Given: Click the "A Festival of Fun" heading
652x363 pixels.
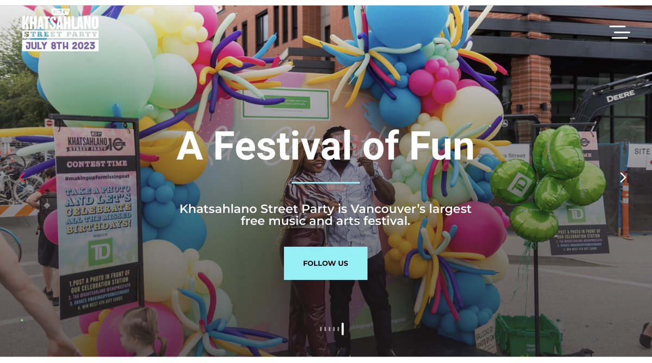Looking at the screenshot, I should tap(325, 145).
